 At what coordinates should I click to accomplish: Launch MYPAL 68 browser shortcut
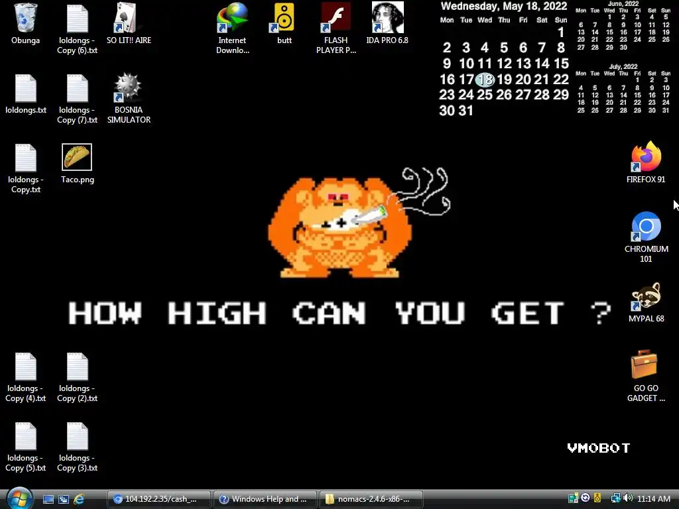point(646,302)
